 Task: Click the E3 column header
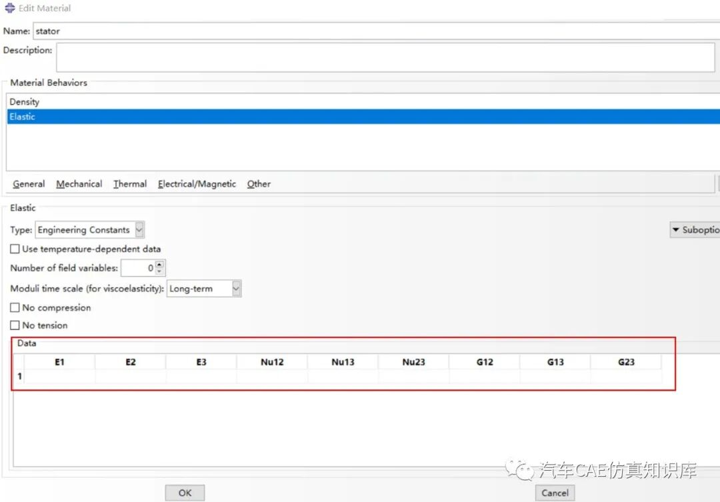click(201, 362)
